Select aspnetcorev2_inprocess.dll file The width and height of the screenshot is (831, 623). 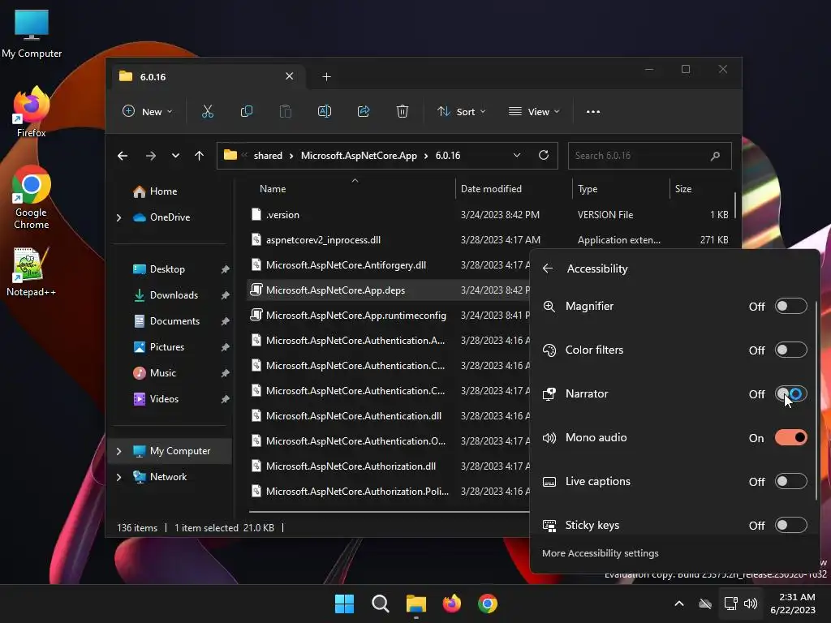coord(323,240)
